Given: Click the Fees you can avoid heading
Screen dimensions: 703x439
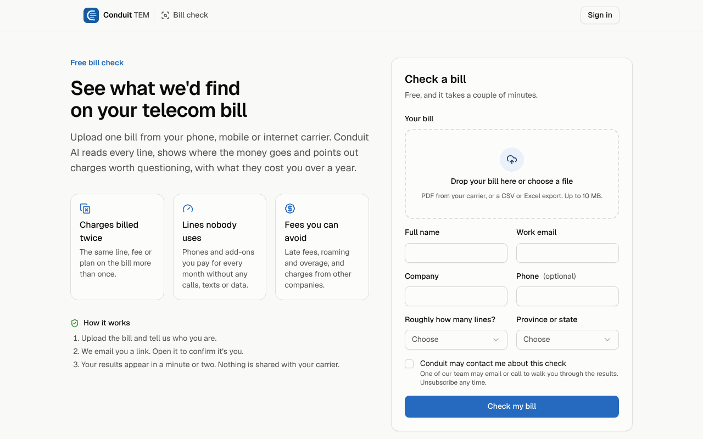Looking at the screenshot, I should pos(311,232).
